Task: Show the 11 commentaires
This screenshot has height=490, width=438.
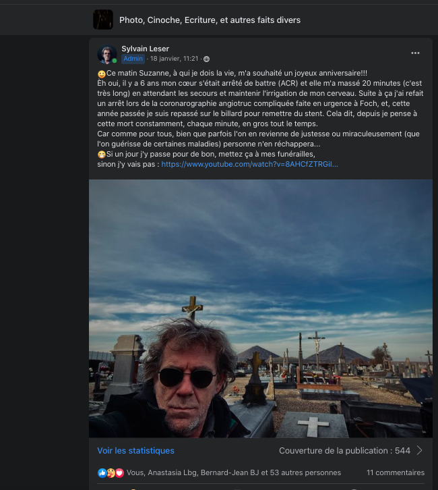Action: (x=396, y=472)
